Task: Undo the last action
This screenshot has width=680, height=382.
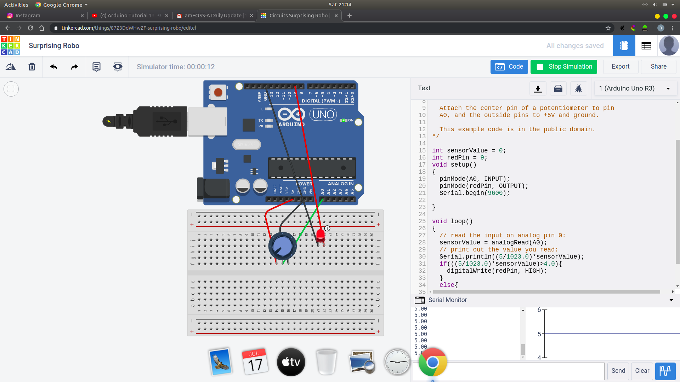Action: coord(53,67)
